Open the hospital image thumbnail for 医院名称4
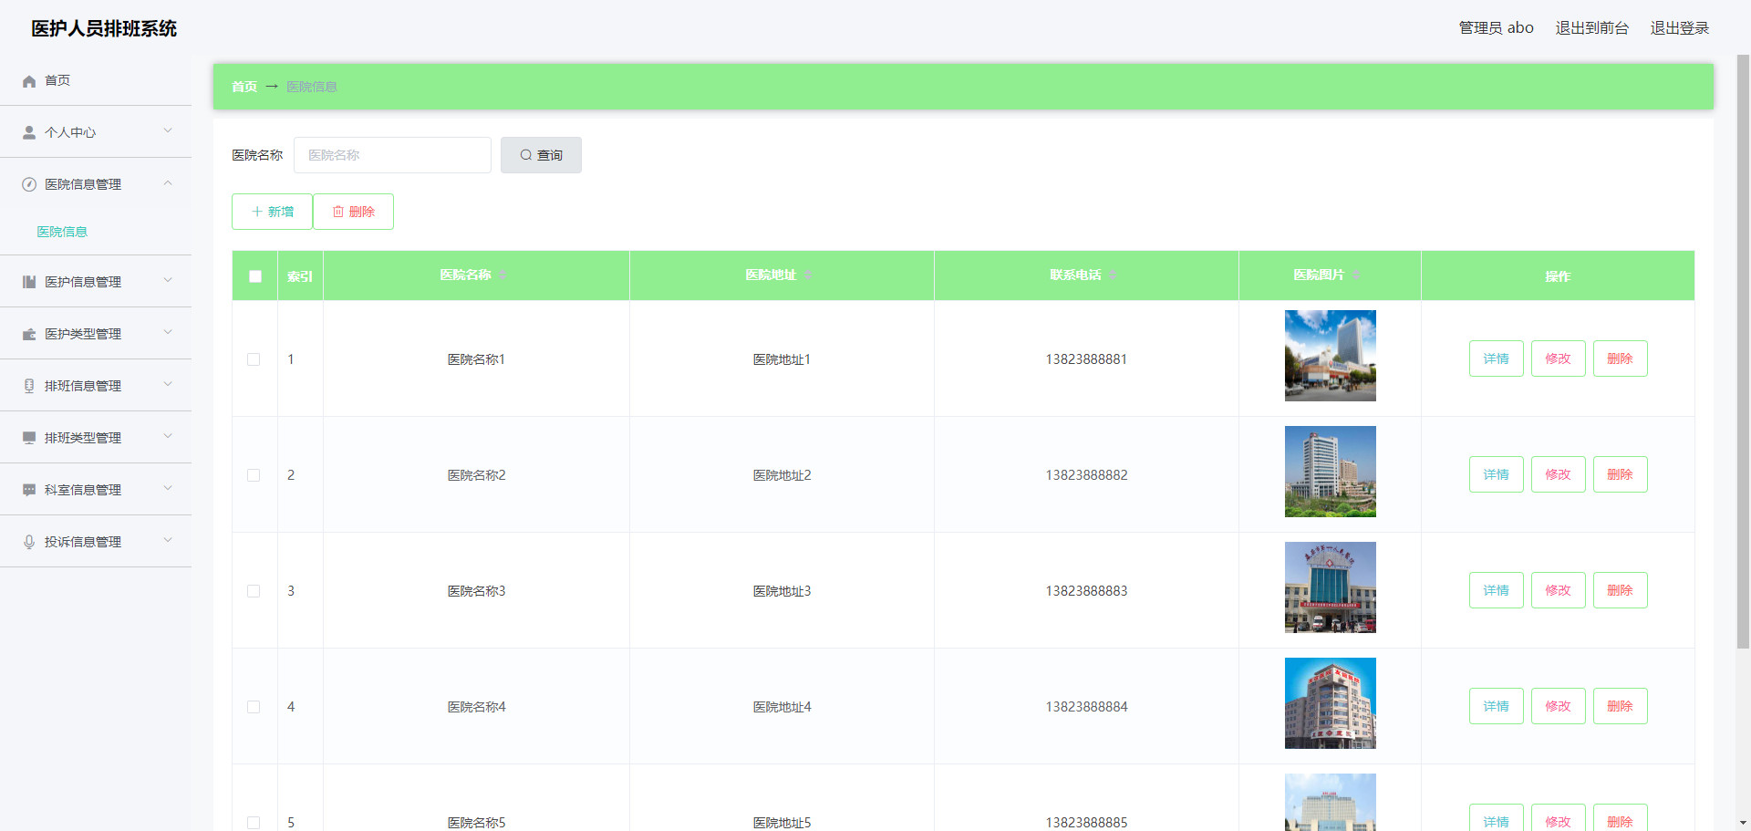 click(1330, 703)
